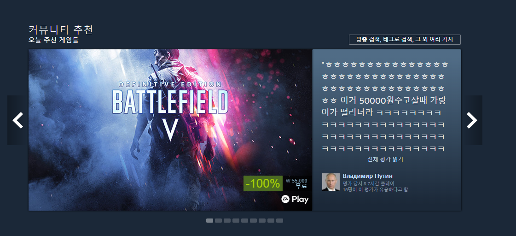Click the green -100% discount badge
The height and width of the screenshot is (236, 516).
point(263,183)
